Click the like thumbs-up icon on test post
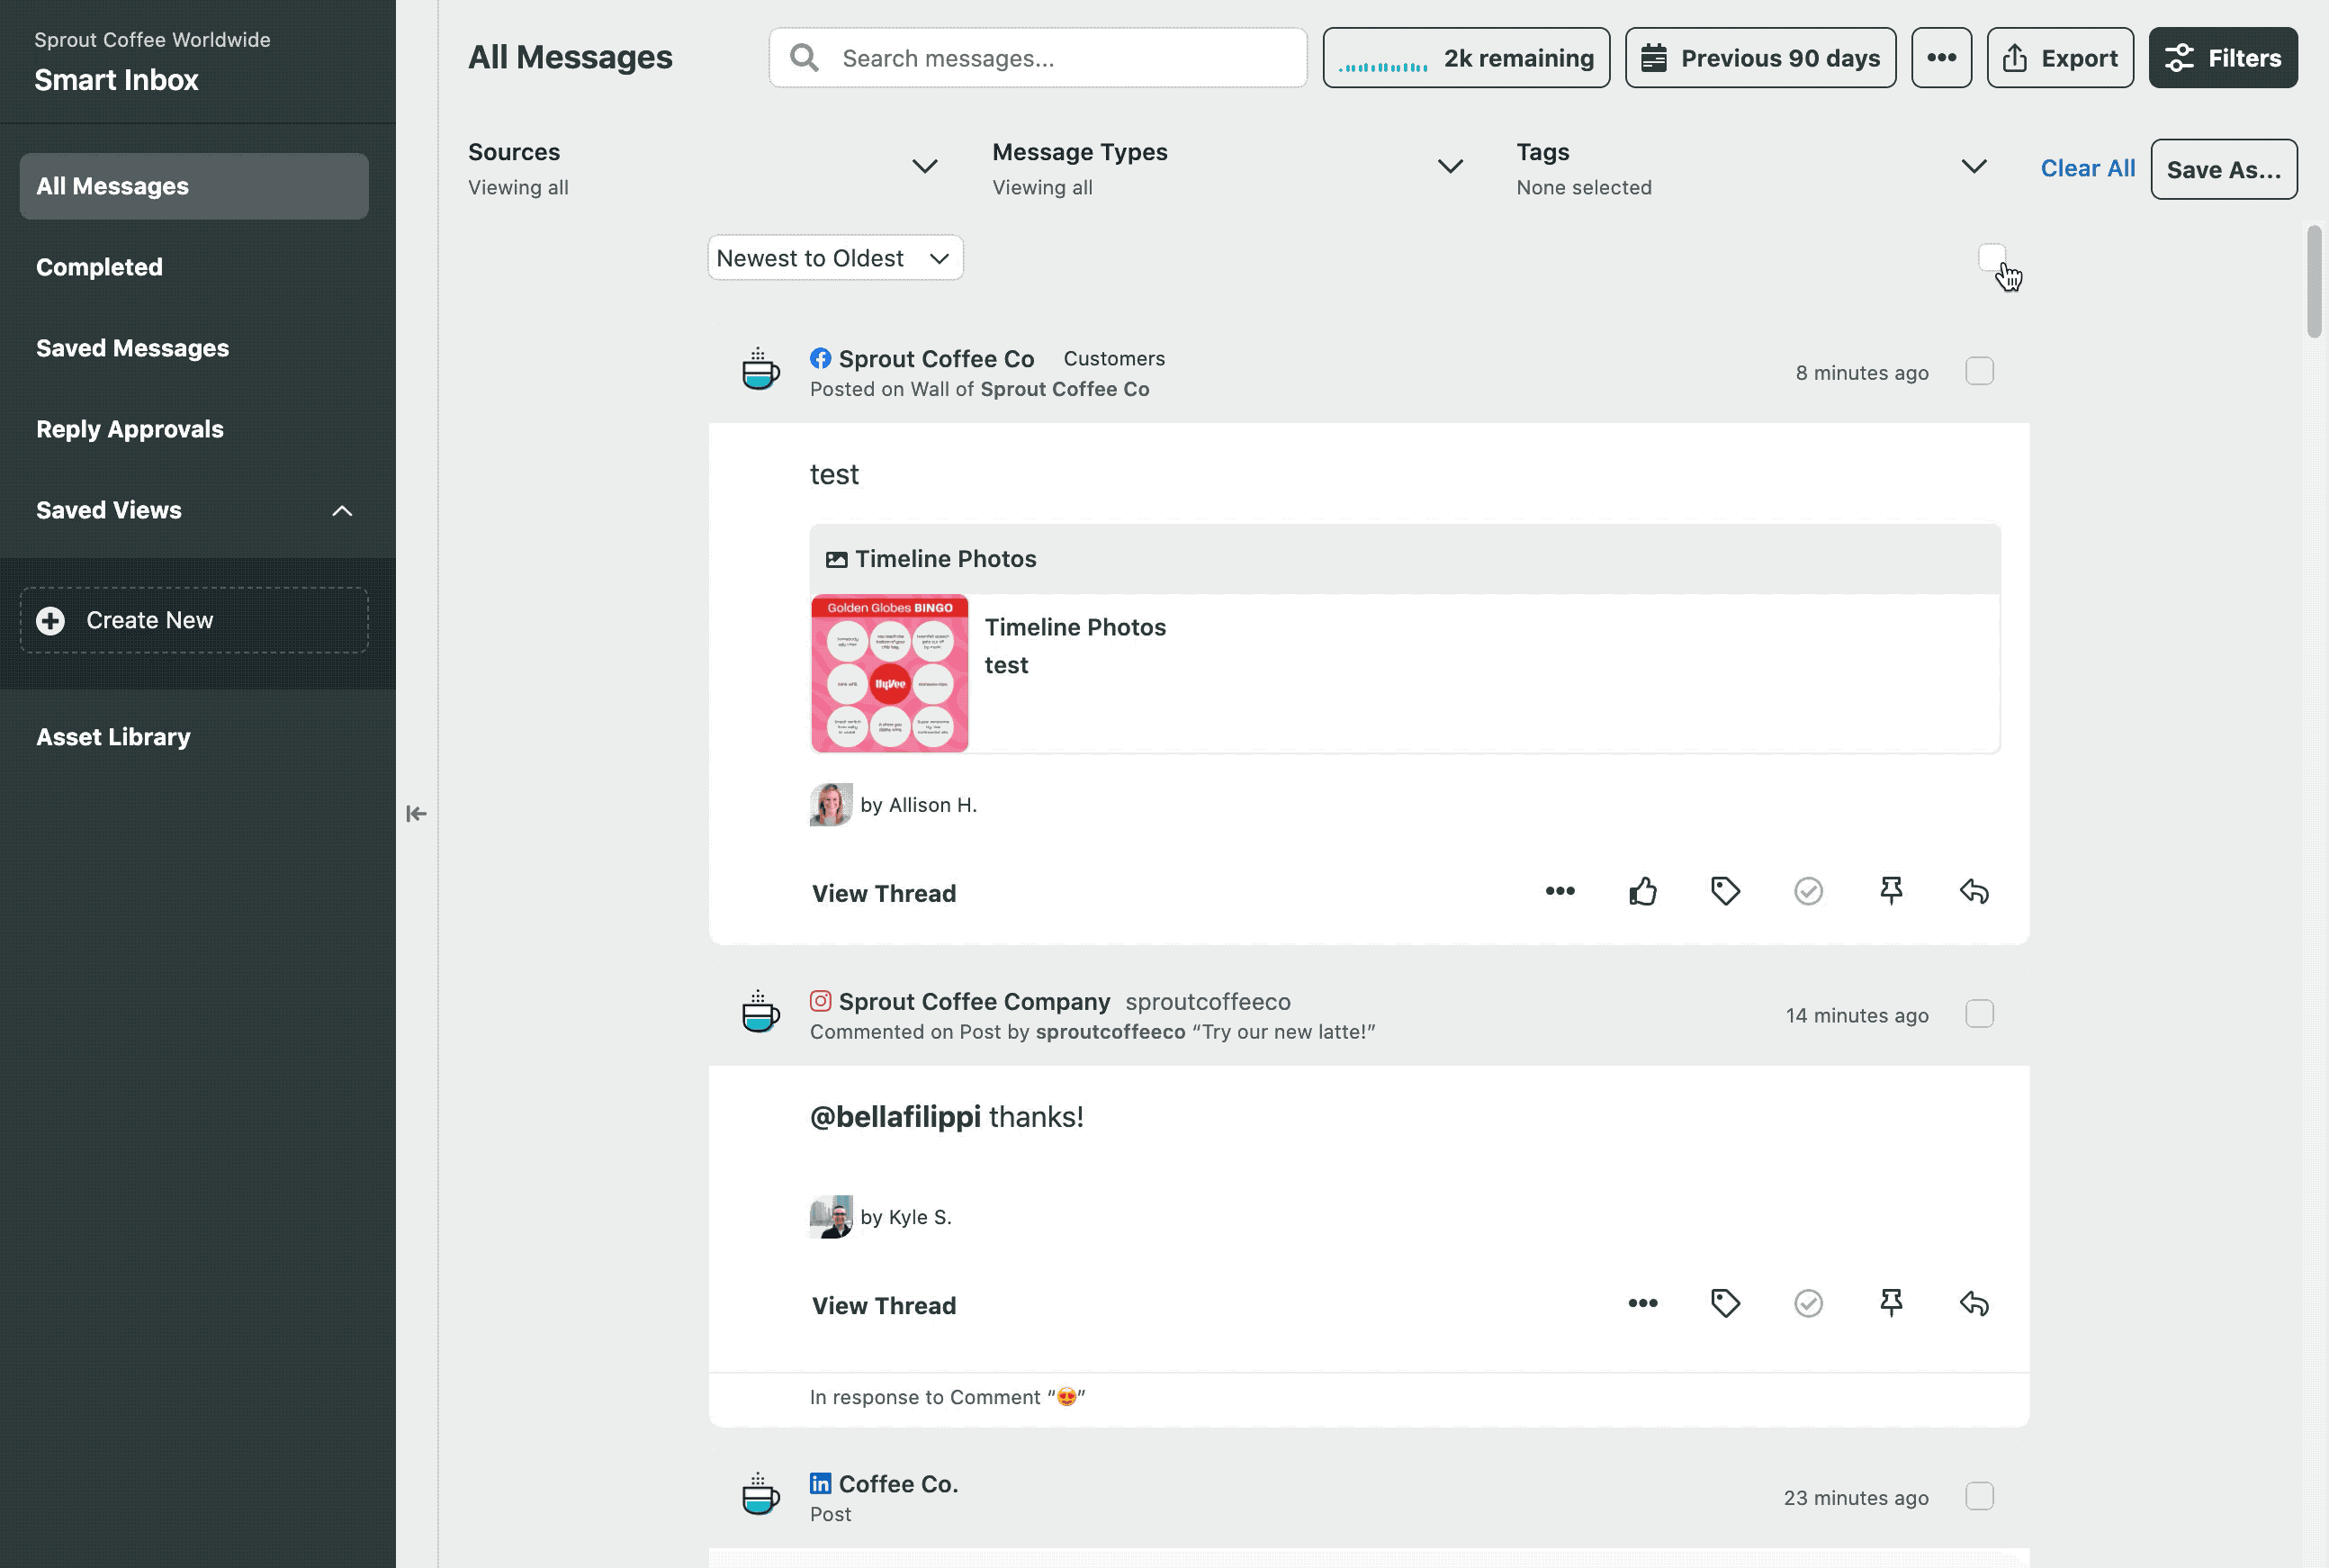 pos(1642,891)
